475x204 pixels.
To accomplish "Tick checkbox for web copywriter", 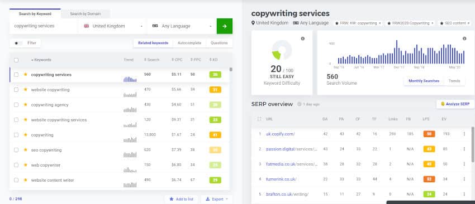I will 16,166.
